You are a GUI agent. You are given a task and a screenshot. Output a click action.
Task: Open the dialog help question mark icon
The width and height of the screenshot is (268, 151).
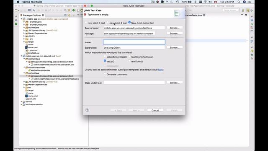point(88,110)
